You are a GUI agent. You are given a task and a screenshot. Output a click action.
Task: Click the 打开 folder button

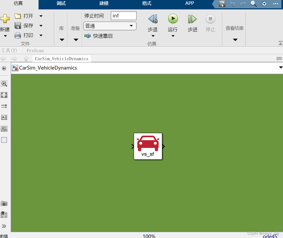24,16
